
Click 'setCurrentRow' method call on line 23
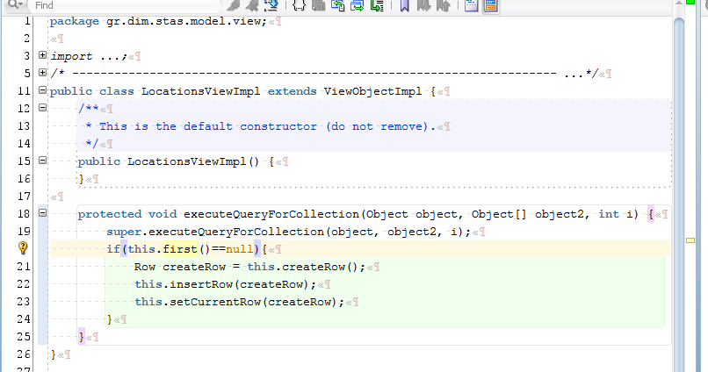[215, 302]
